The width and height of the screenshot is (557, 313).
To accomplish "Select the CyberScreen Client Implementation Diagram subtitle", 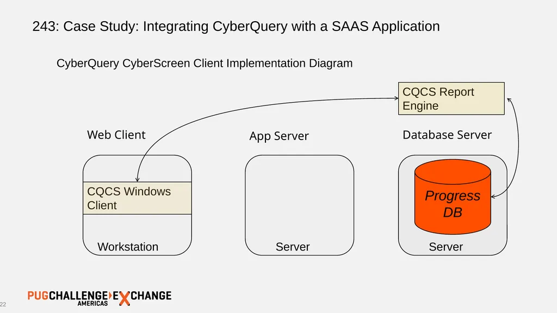I will click(x=205, y=63).
